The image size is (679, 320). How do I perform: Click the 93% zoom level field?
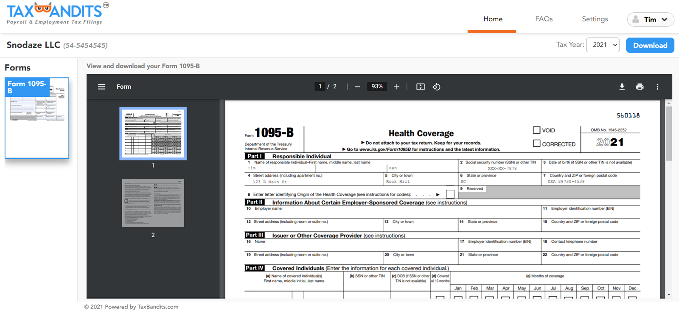tap(377, 87)
